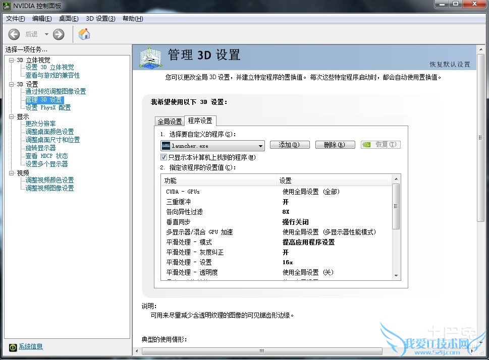Collapse the 视频 tree node
The image size is (489, 360).
[x=11, y=173]
